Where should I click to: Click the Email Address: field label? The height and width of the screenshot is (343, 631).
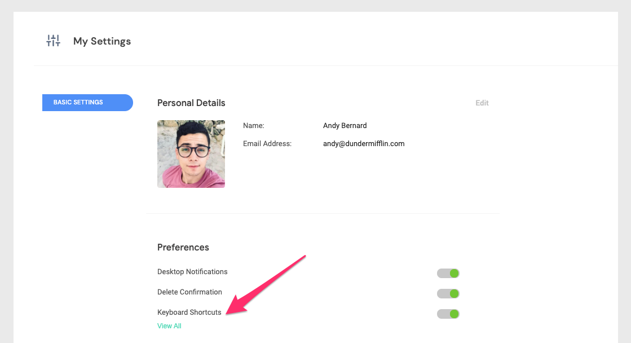pyautogui.click(x=267, y=144)
